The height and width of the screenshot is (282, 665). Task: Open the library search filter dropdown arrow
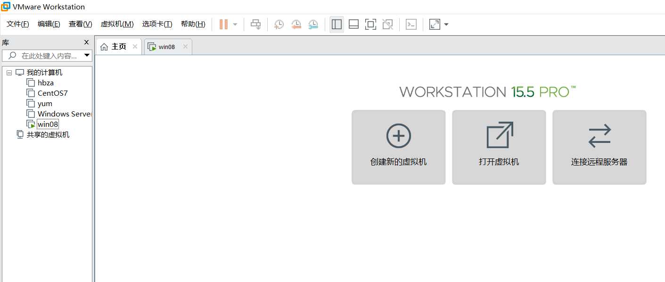pyautogui.click(x=87, y=56)
